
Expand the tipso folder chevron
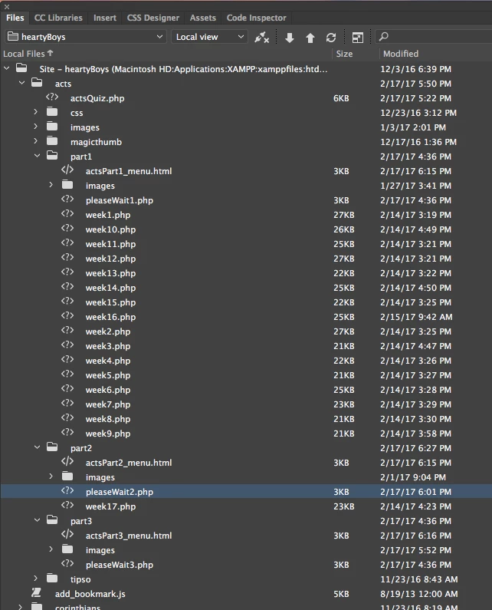(x=36, y=579)
